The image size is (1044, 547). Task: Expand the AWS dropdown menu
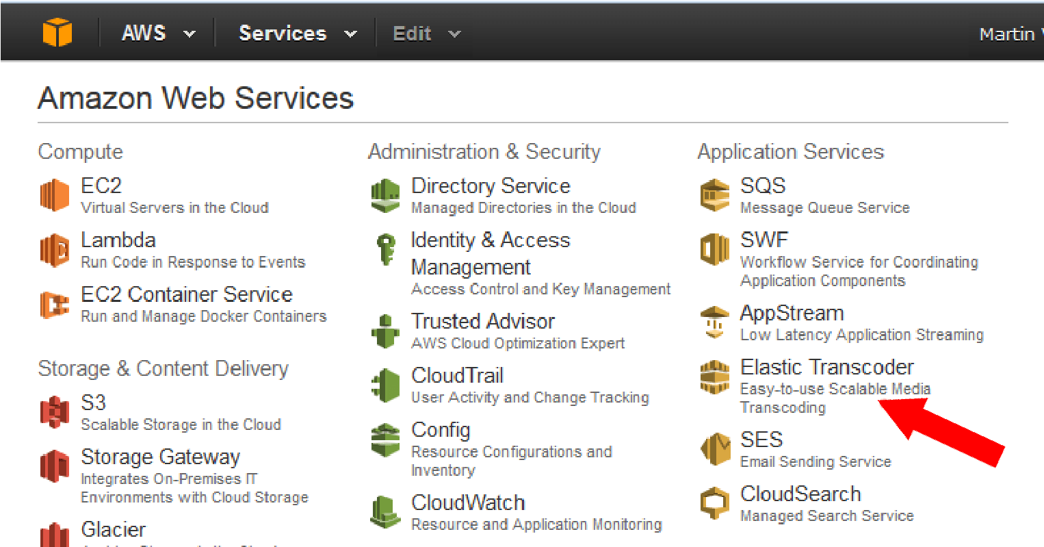(158, 33)
